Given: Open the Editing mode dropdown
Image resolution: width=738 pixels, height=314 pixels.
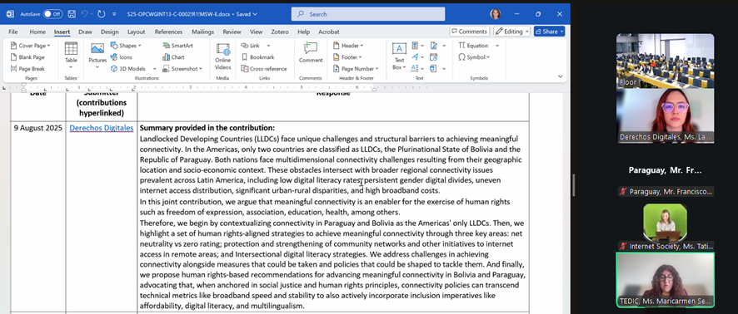Looking at the screenshot, I should pyautogui.click(x=511, y=32).
